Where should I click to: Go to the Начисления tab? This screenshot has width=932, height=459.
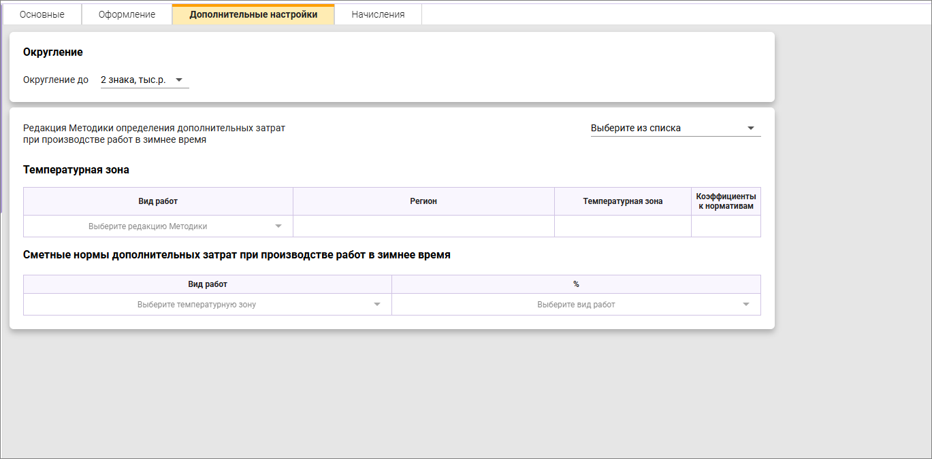point(378,14)
